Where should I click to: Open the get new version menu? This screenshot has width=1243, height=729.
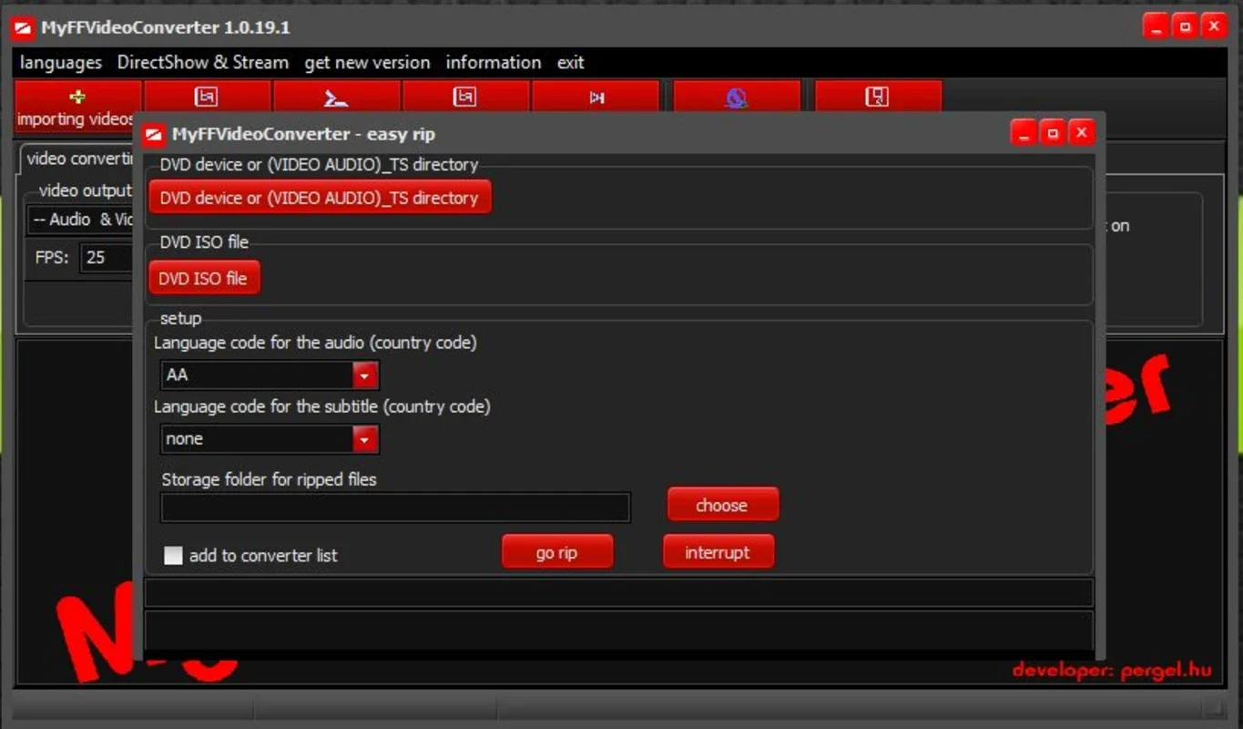coord(367,63)
